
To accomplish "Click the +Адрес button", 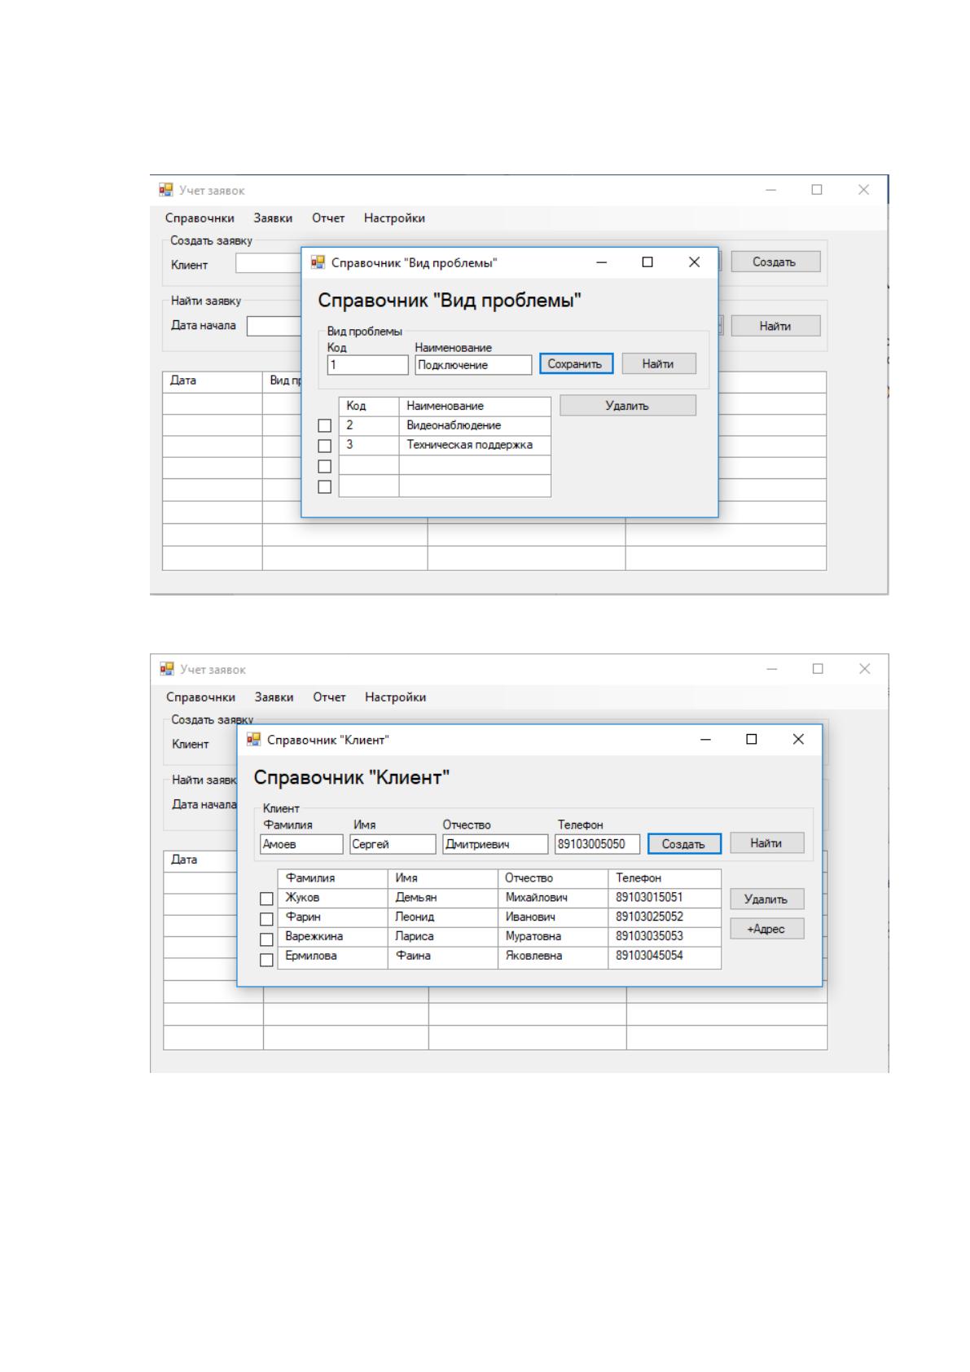I will (x=766, y=928).
